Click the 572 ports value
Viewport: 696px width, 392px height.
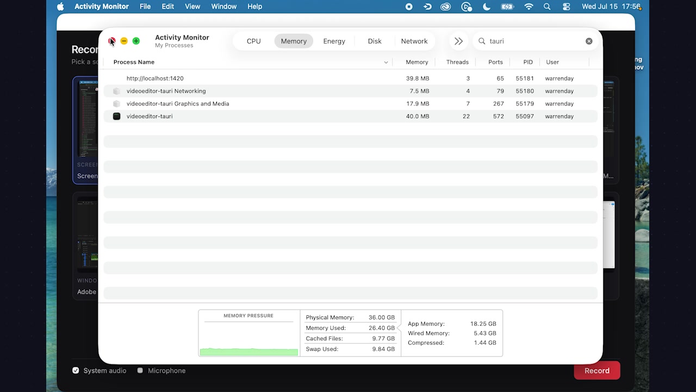point(498,116)
